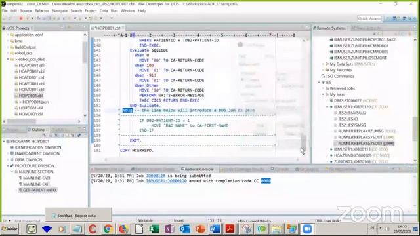
Task: Select JES2:JESMSGLG under JOB00120
Action: click(x=352, y=113)
